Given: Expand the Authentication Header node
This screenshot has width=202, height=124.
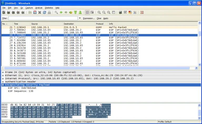Looking at the screenshot, I should pyautogui.click(x=3, y=82).
